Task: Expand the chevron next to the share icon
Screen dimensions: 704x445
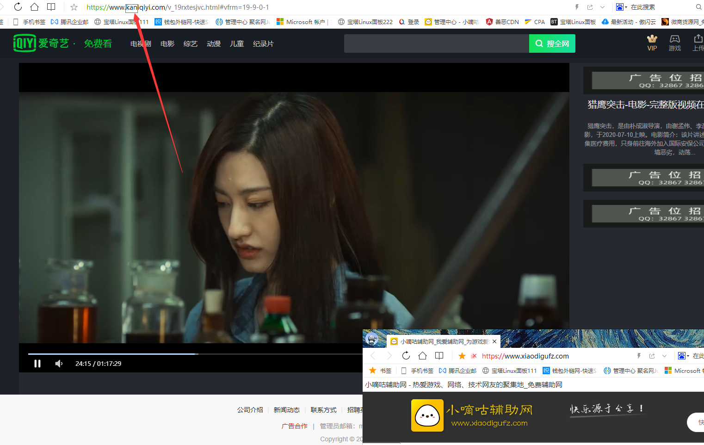Action: [601, 7]
